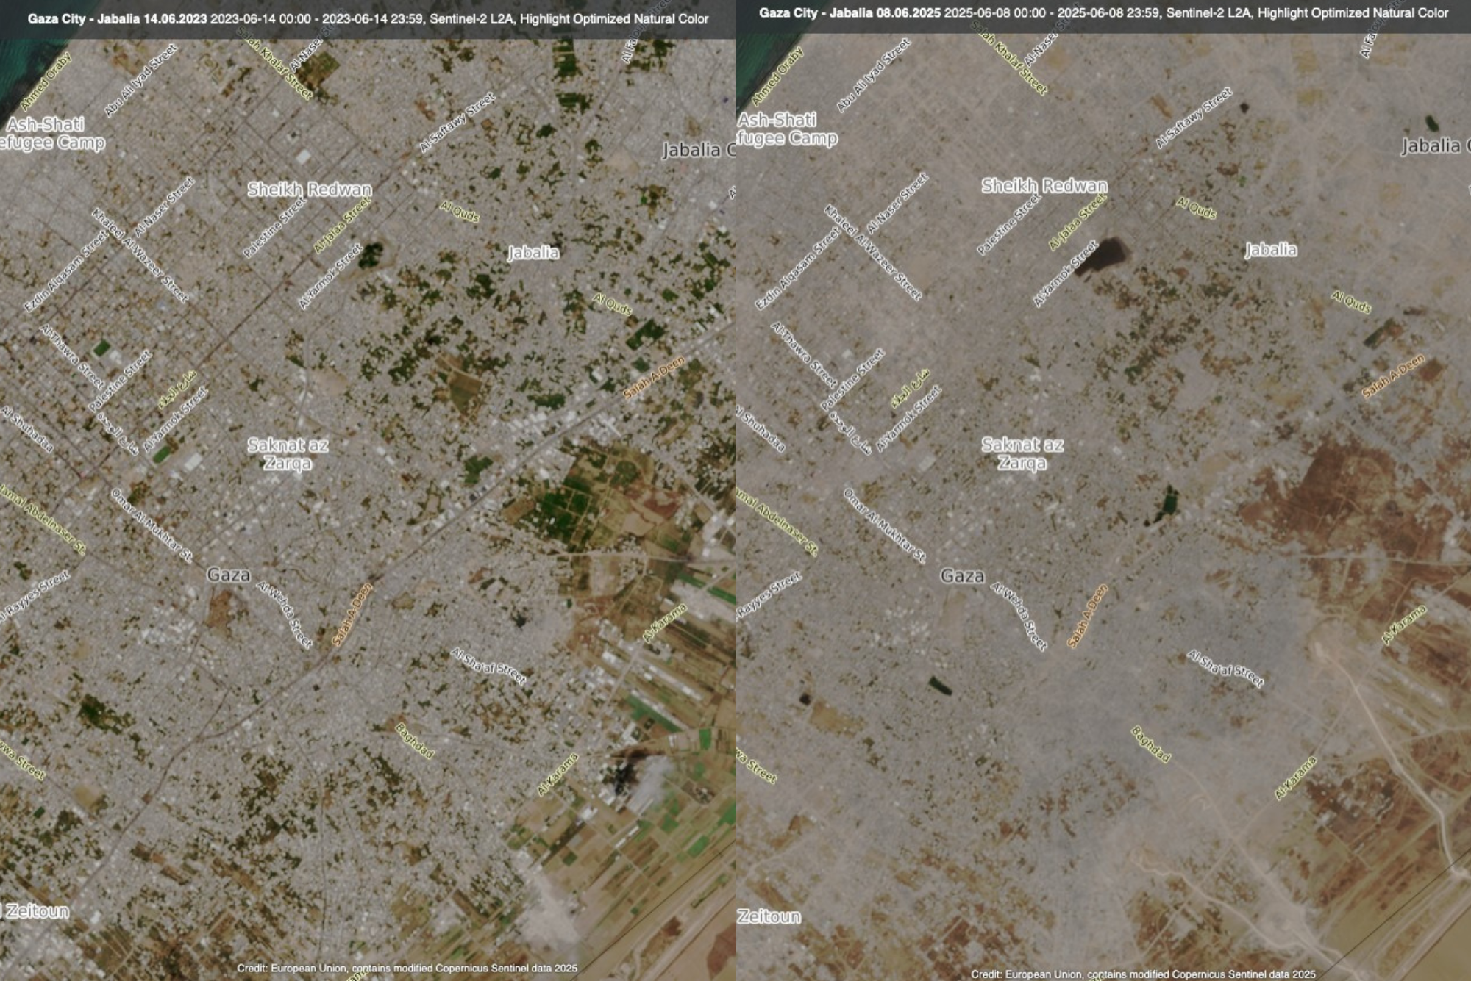Select the 'Sheikh Redwan' label in the 2025 image
The height and width of the screenshot is (981, 1471).
coord(1044,186)
